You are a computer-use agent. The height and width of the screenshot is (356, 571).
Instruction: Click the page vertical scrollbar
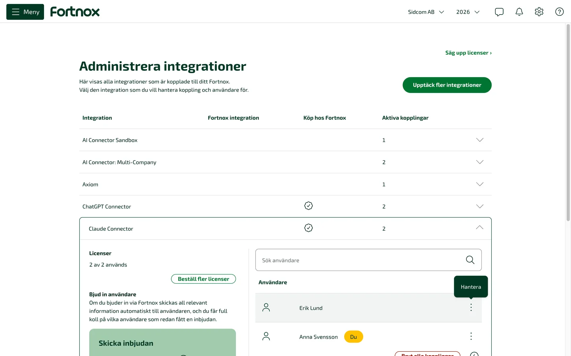(568, 123)
